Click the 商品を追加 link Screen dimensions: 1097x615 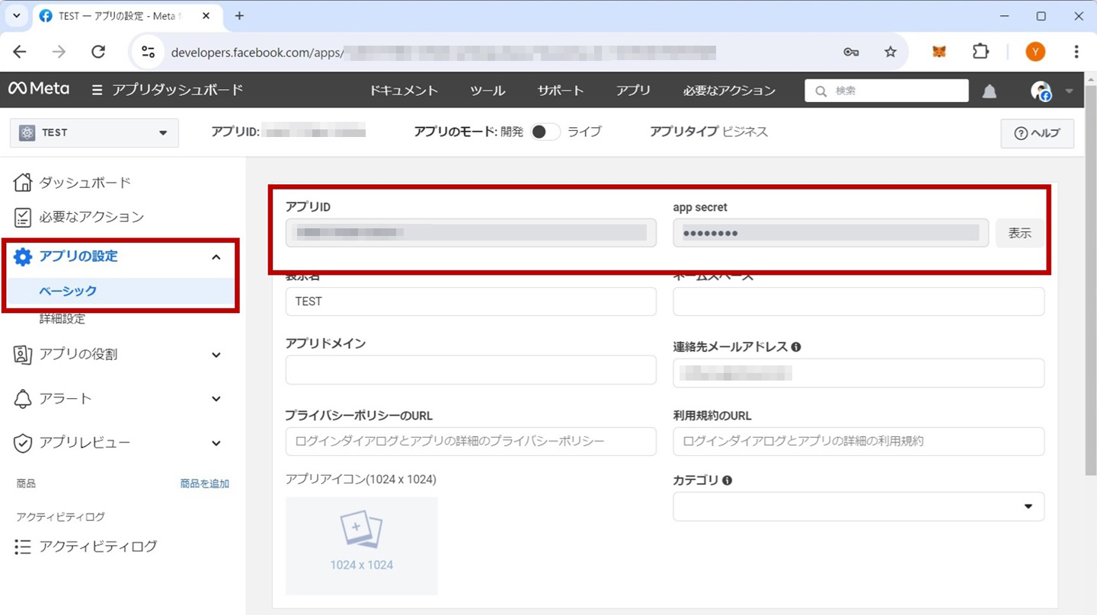point(203,483)
